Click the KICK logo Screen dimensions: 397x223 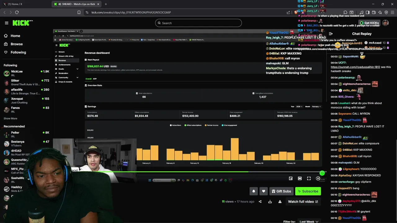click(x=23, y=23)
